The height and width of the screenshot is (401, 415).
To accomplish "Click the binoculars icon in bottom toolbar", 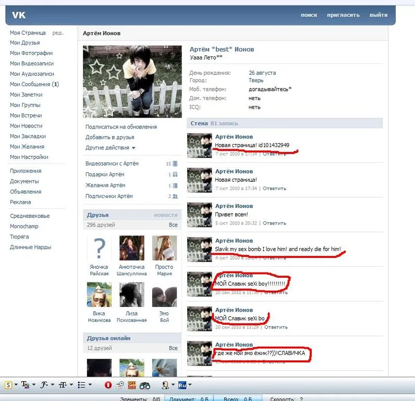I will point(145,385).
